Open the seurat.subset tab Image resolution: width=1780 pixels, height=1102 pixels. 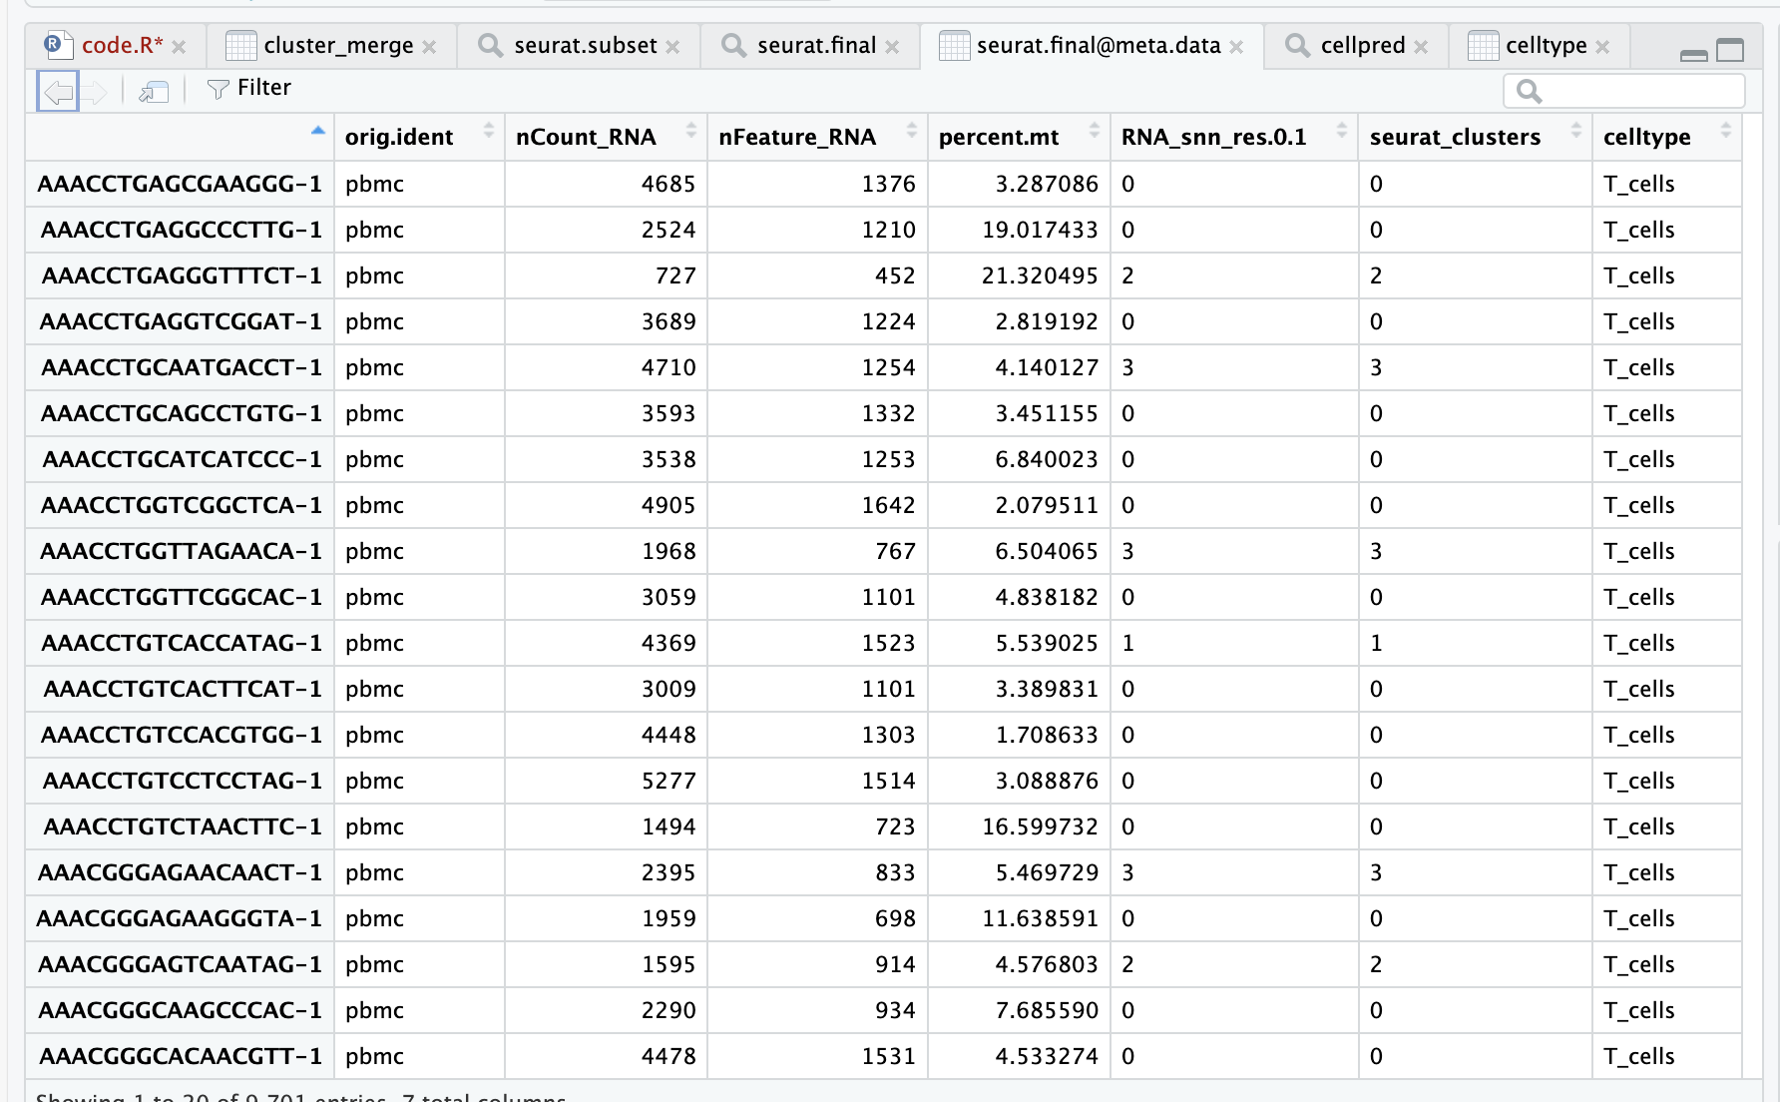585,46
